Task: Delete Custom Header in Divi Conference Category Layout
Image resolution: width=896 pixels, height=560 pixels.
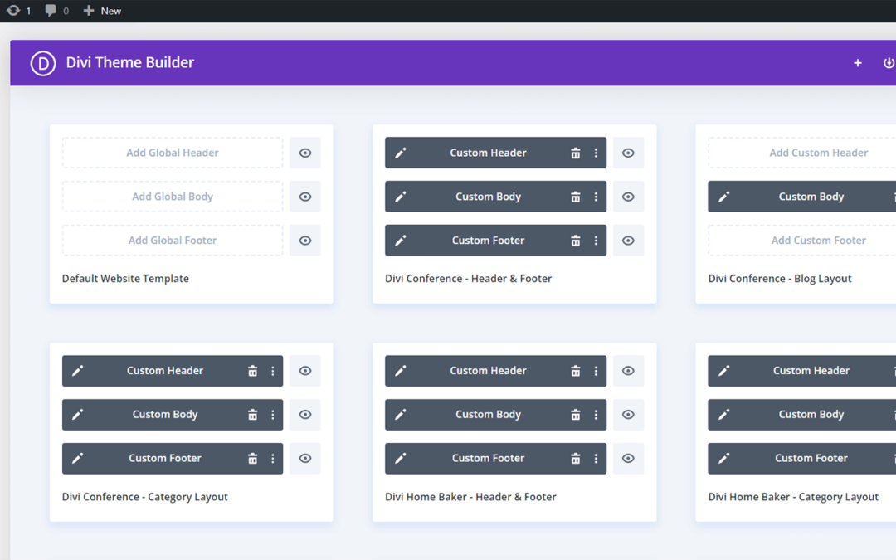Action: point(252,372)
